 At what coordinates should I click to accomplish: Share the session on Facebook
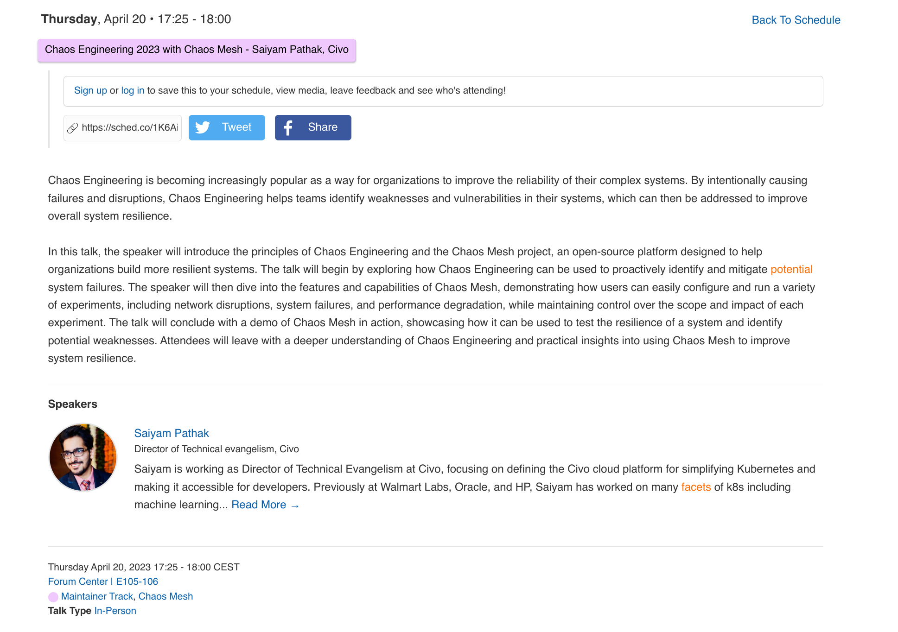click(313, 127)
